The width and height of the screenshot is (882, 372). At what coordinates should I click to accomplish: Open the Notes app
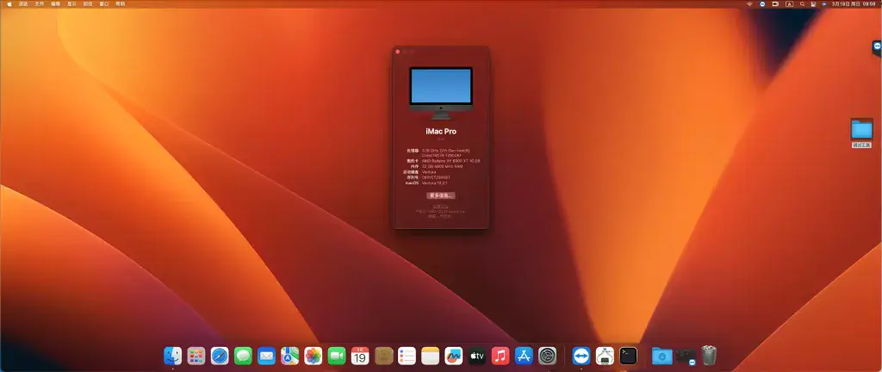tap(431, 356)
